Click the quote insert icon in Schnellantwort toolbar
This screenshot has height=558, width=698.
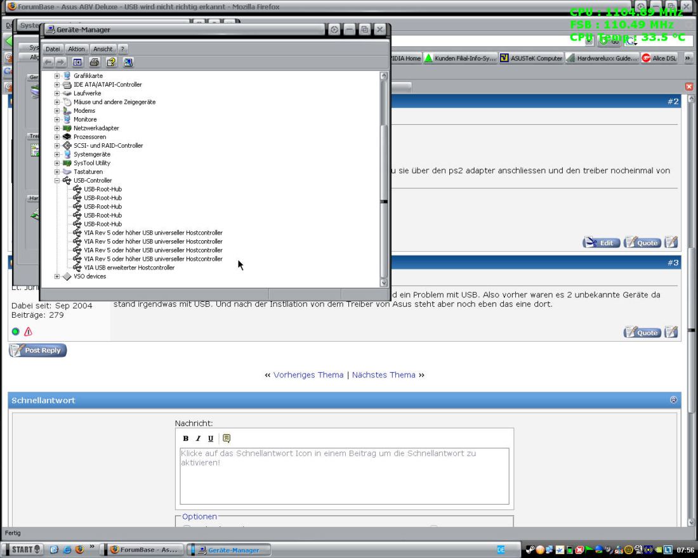[x=227, y=438]
